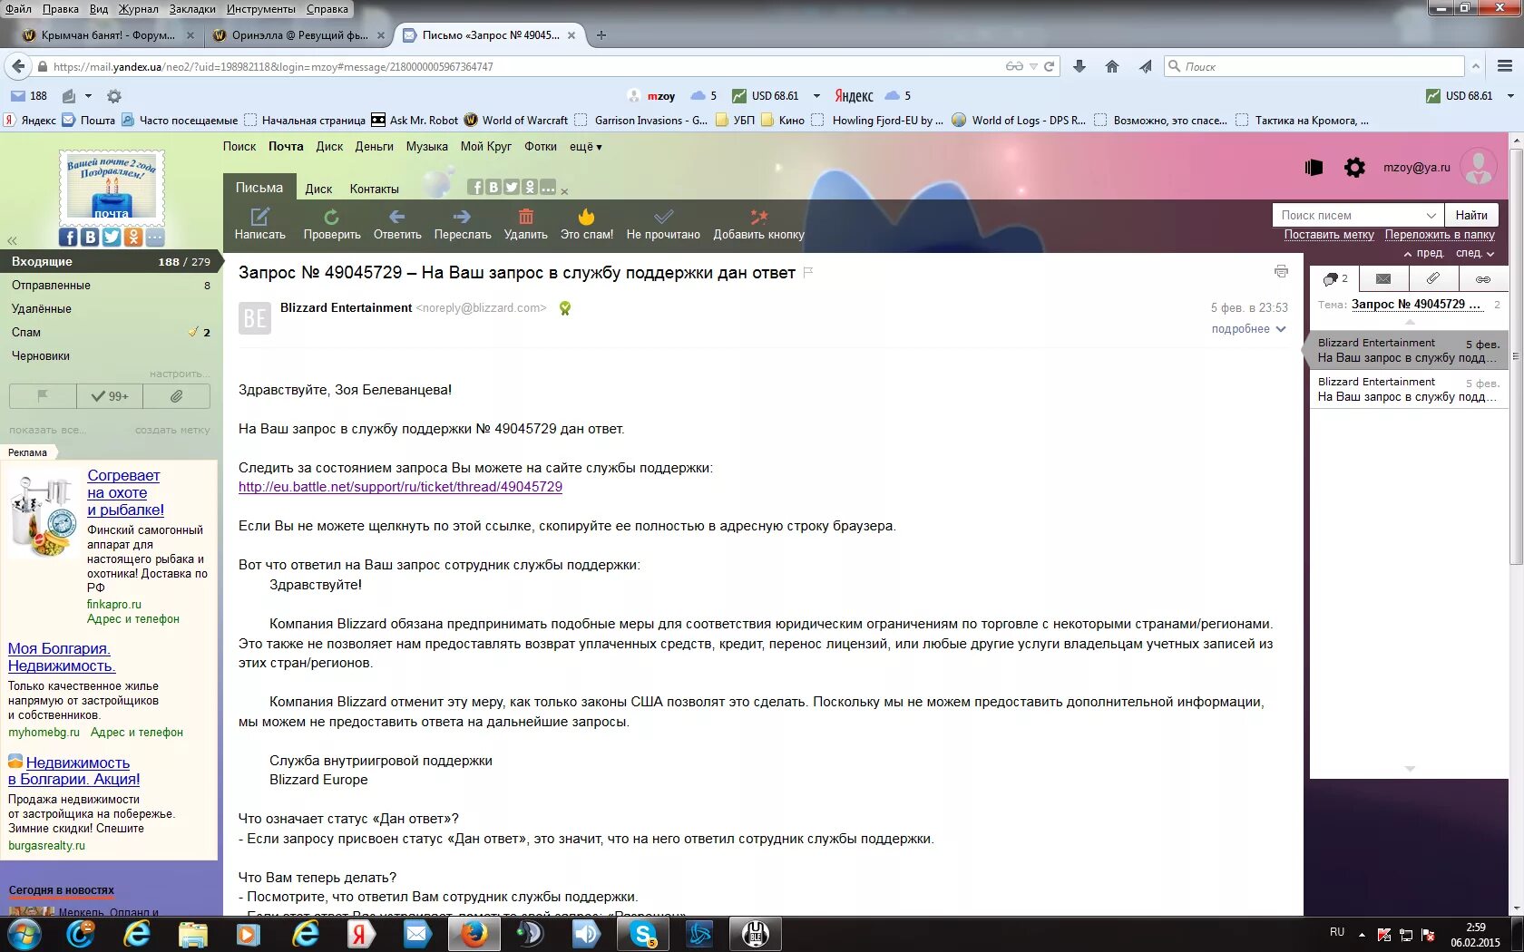Click Переслать to forward the message

coord(463,224)
